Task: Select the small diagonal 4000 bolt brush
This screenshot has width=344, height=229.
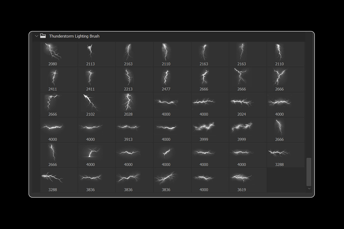Action: pos(172,155)
